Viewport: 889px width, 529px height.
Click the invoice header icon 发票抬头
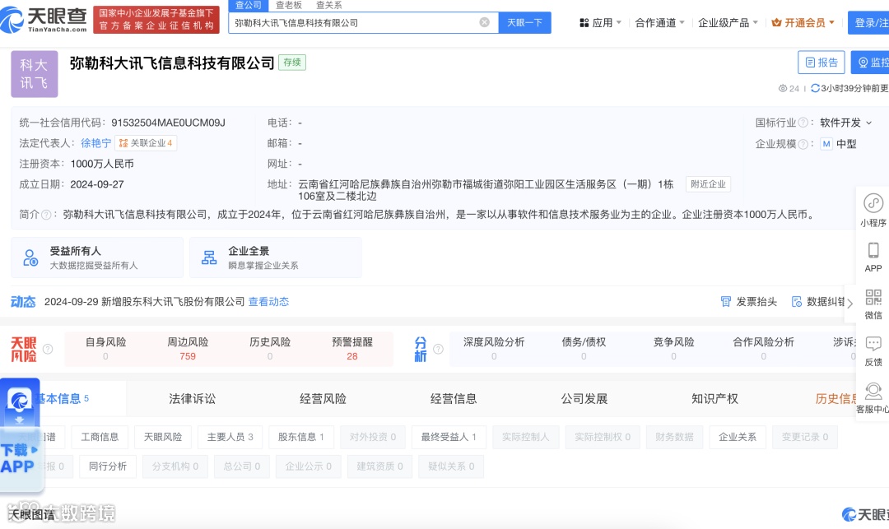[726, 301]
